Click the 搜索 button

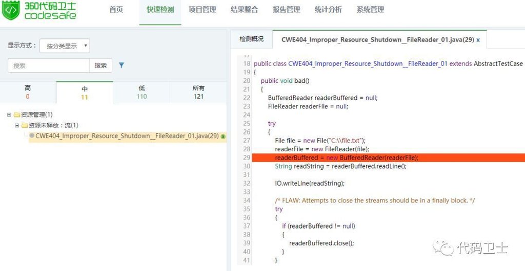tap(100, 65)
